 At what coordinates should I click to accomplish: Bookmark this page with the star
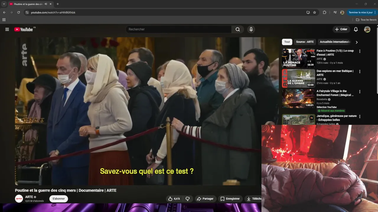(315, 12)
